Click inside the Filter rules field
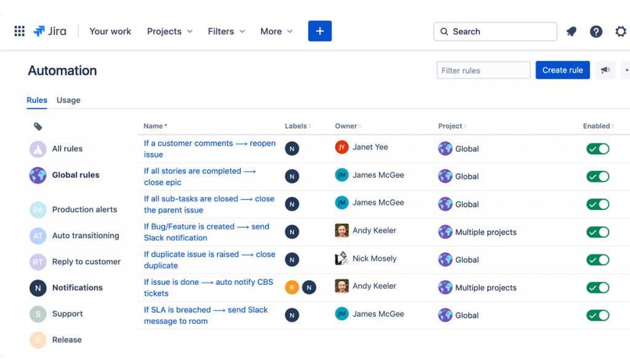The image size is (630, 363). point(483,70)
